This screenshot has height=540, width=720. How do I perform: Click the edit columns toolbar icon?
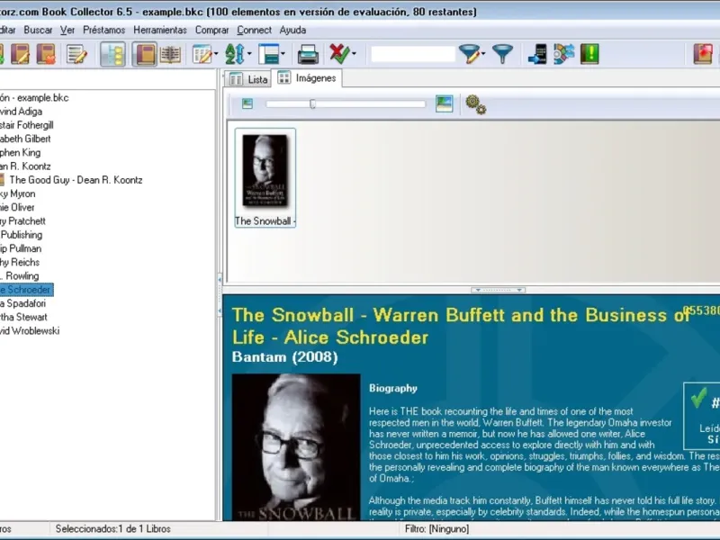pyautogui.click(x=202, y=54)
